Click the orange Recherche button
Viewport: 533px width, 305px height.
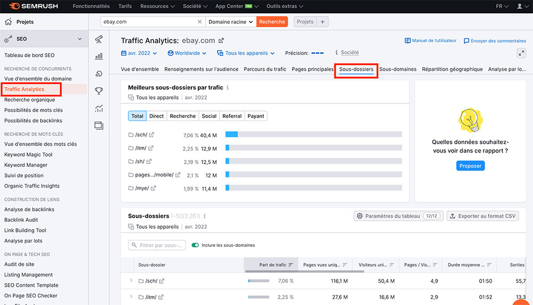(x=272, y=22)
